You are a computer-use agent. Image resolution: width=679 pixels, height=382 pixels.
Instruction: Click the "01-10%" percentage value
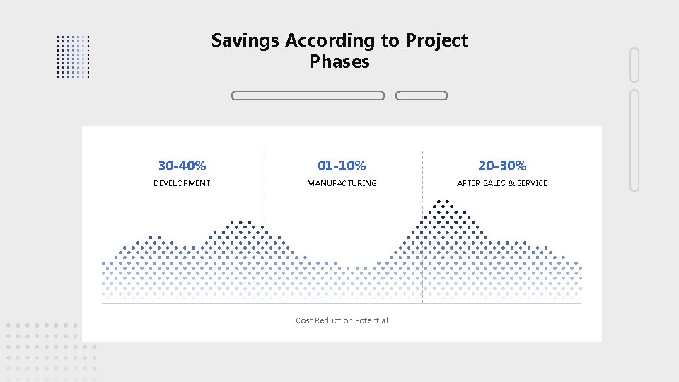pos(342,166)
